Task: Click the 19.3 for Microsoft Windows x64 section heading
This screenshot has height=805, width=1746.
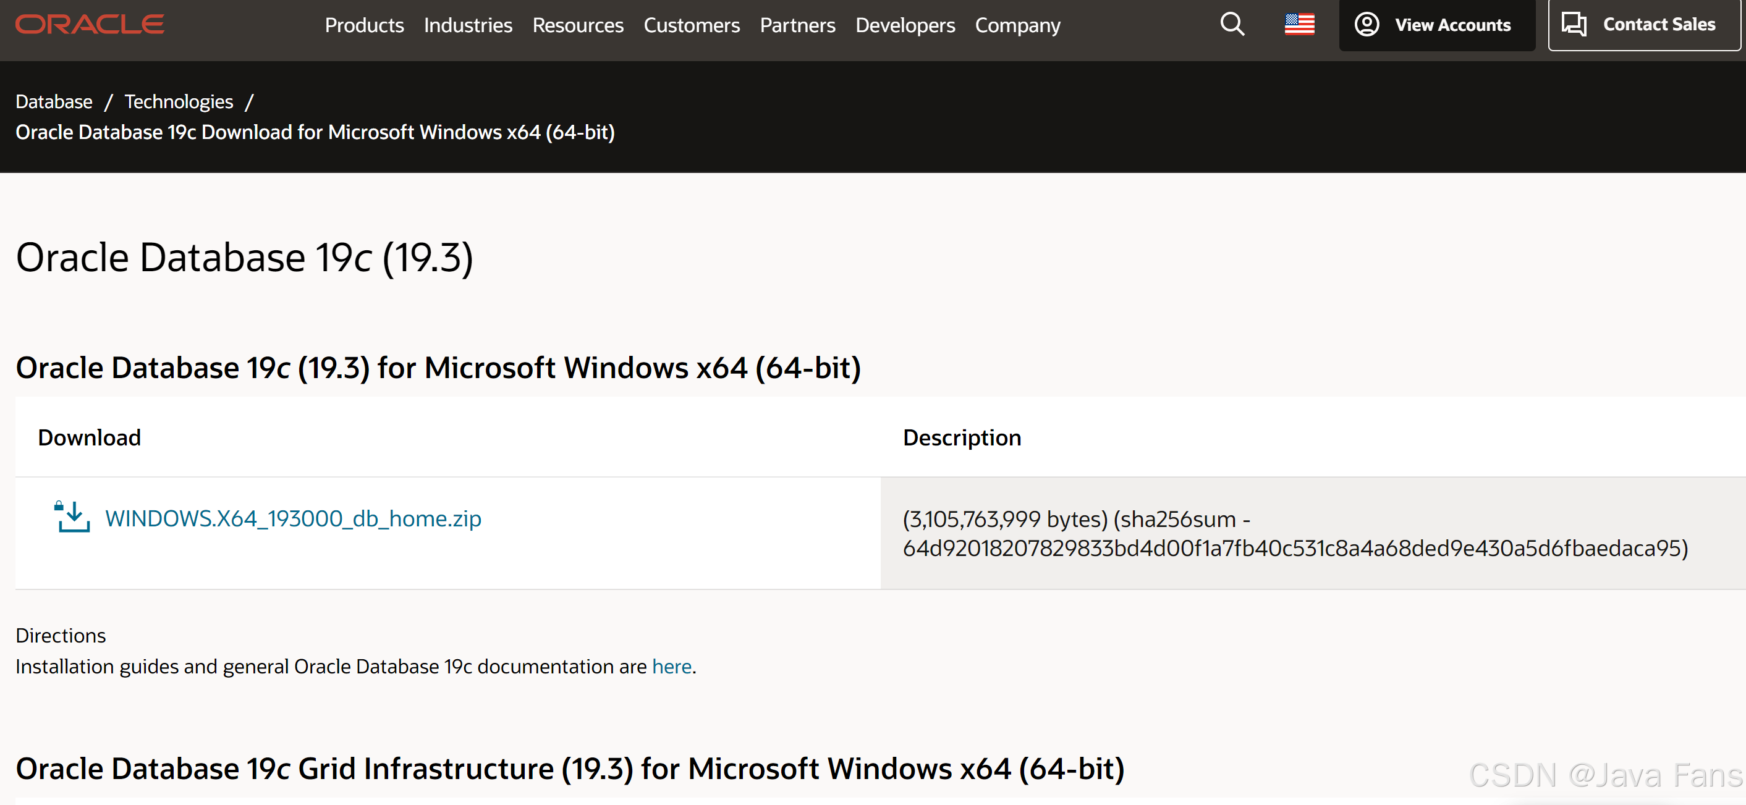Action: (438, 368)
